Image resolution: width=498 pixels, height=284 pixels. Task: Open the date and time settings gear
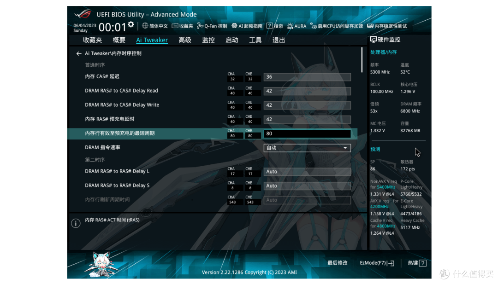click(x=131, y=24)
